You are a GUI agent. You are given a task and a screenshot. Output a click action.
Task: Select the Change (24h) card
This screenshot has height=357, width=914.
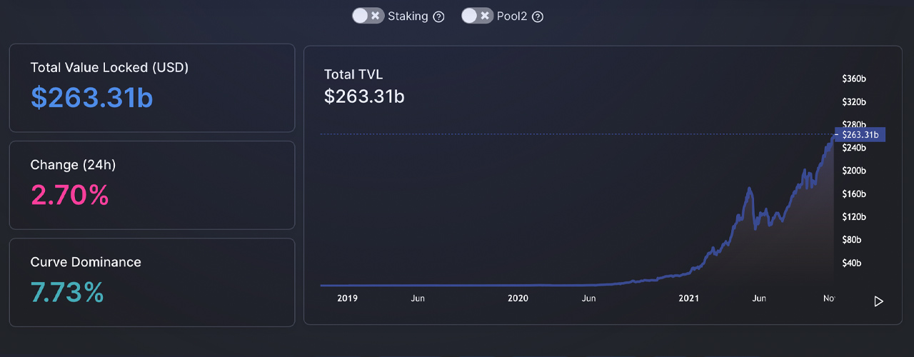(151, 185)
